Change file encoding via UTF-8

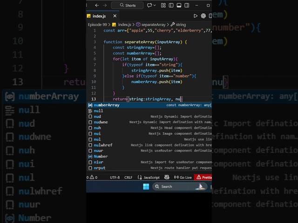tap(115, 177)
